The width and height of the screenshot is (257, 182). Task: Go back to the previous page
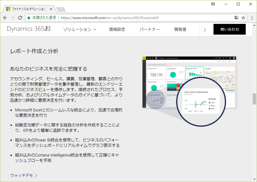click(x=5, y=18)
